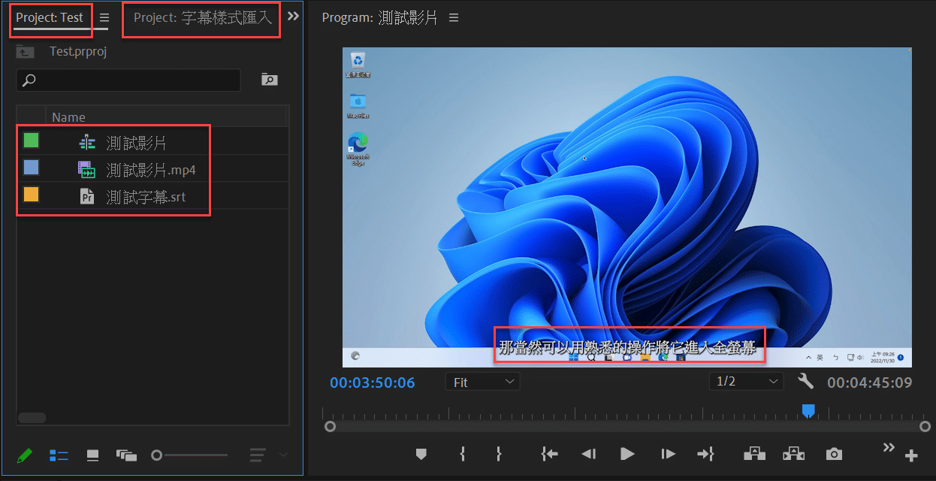Screen dimensions: 936x481
Task: Open Project Test panel hamburger menu
Action: tap(104, 17)
